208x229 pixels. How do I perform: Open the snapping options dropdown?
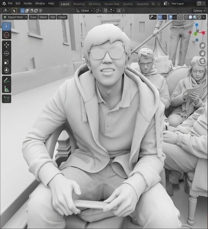tap(112, 11)
